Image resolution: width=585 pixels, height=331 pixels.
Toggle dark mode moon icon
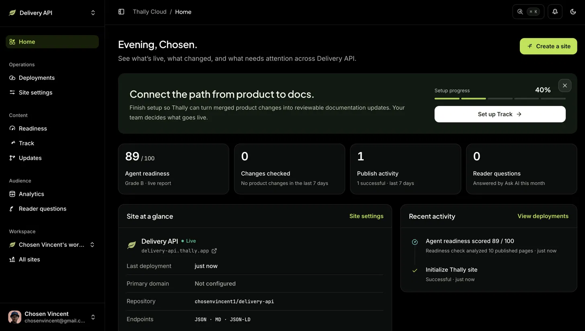[573, 12]
